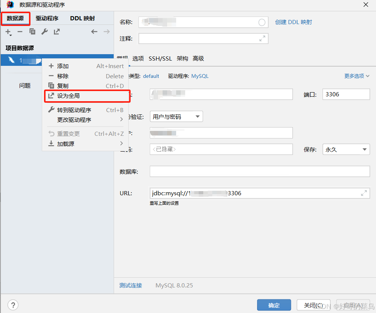Image resolution: width=376 pixels, height=313 pixels.
Task: Click the 重写上面的设置 hint text
Action: pos(164,203)
